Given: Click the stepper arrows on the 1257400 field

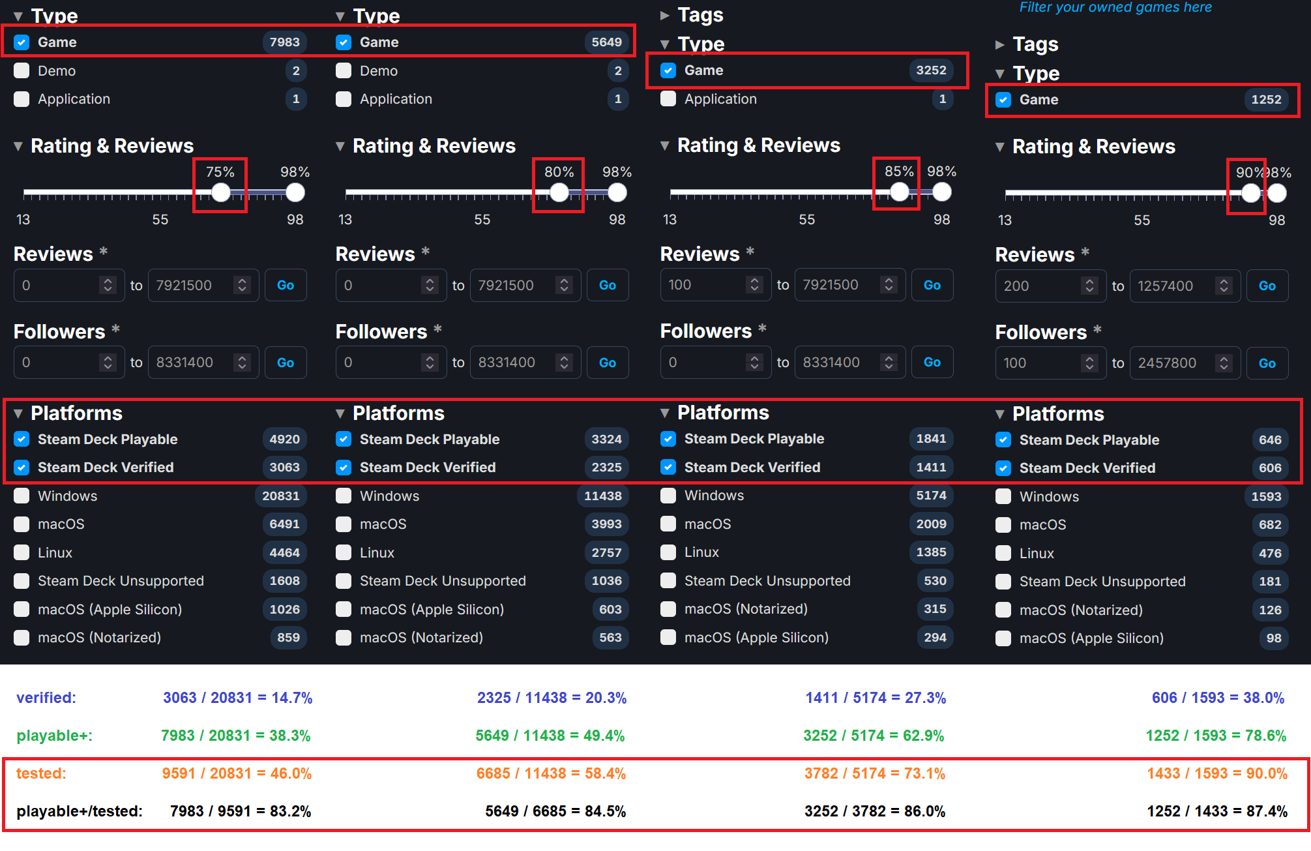Looking at the screenshot, I should click(1224, 286).
